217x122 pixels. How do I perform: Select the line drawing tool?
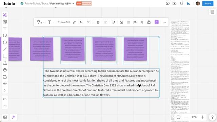click(x=5, y=49)
